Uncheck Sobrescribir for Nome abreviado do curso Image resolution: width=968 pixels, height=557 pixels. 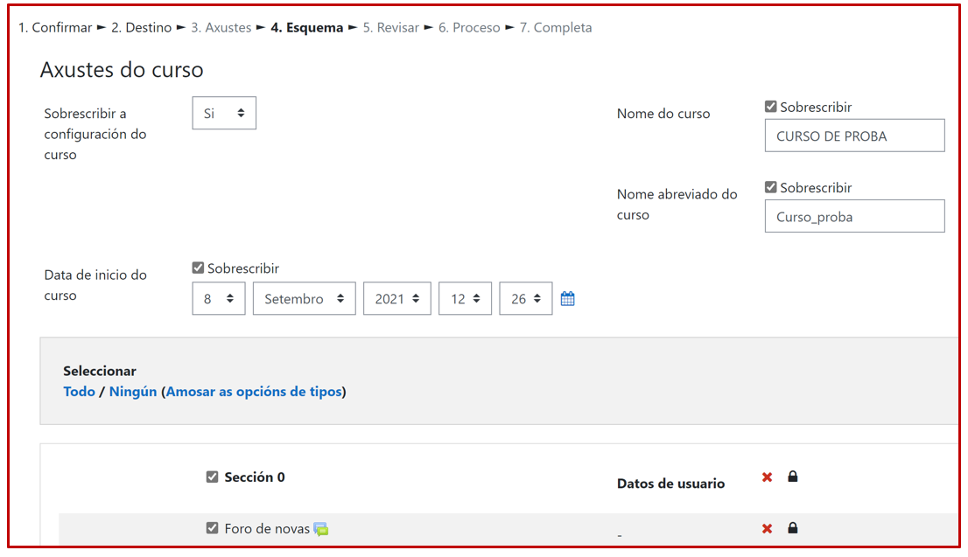(771, 187)
